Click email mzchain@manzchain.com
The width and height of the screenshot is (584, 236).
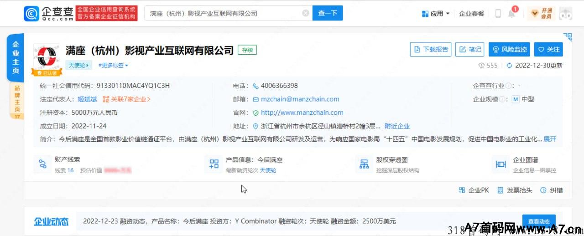point(300,99)
